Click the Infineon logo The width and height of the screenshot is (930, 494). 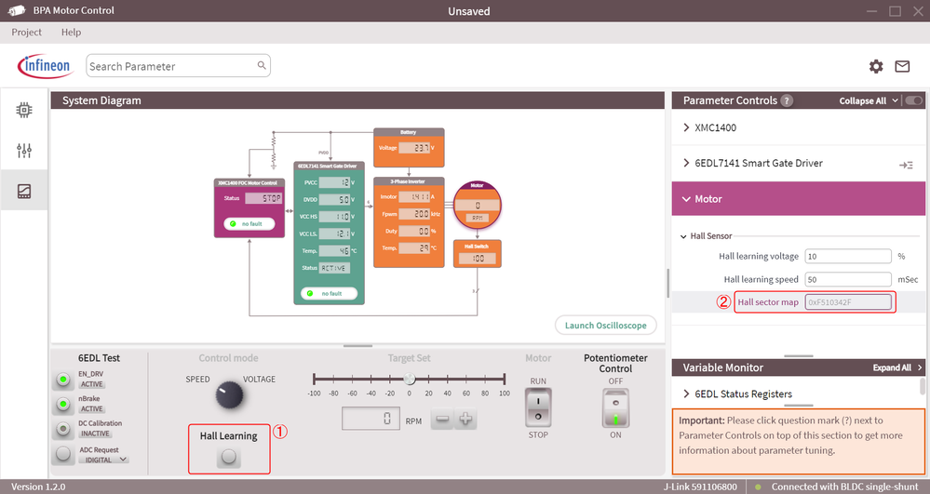45,66
